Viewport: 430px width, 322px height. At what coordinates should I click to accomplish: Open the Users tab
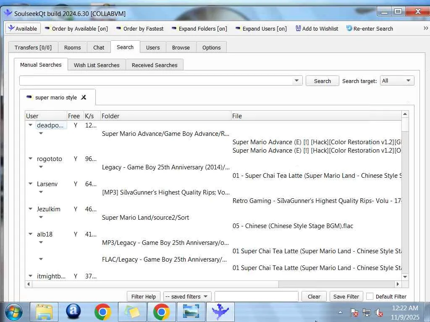pyautogui.click(x=153, y=47)
